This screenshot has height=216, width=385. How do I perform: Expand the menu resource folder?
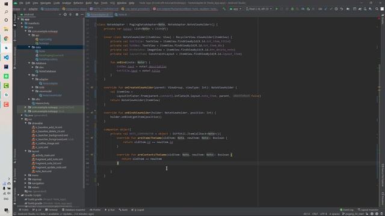(25, 175)
